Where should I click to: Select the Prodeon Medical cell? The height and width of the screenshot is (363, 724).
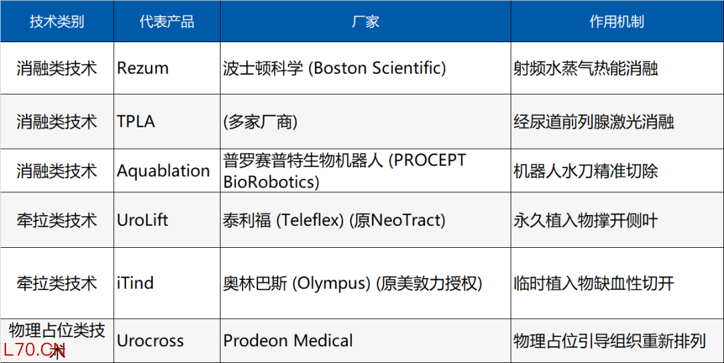click(288, 340)
